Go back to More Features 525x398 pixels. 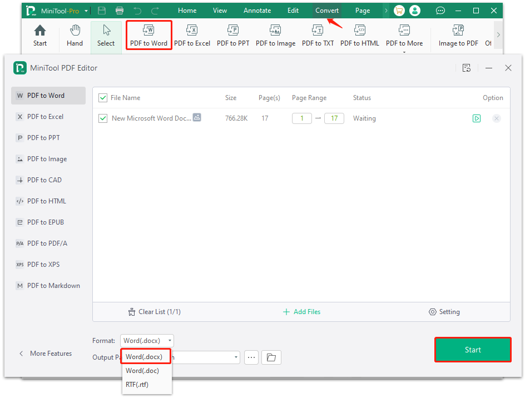(x=46, y=354)
